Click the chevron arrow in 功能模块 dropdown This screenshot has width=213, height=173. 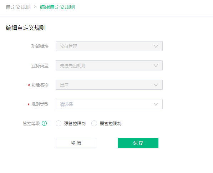[156, 46]
